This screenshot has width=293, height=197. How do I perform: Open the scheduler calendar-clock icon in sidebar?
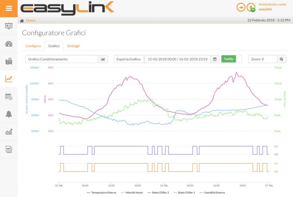tap(8, 97)
